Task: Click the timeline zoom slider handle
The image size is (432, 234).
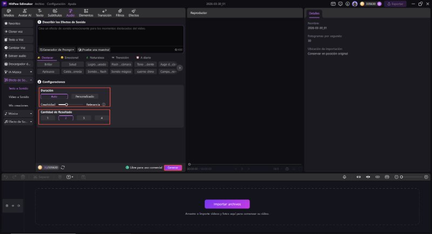Action: [401, 177]
